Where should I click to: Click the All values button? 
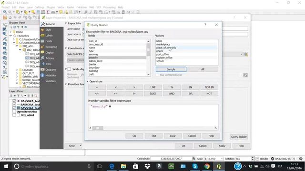point(203,69)
